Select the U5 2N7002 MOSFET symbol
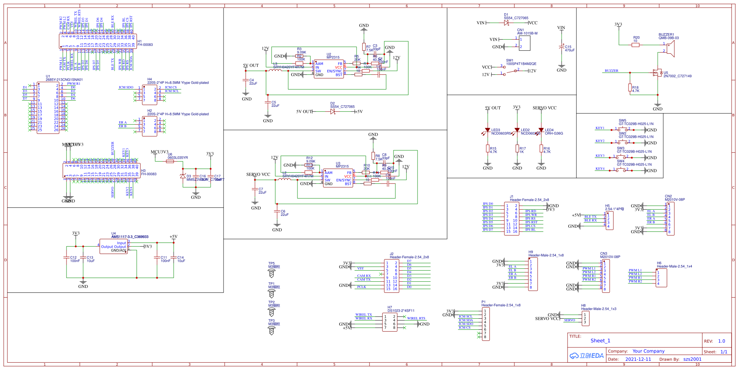This screenshot has width=739, height=370. [658, 72]
